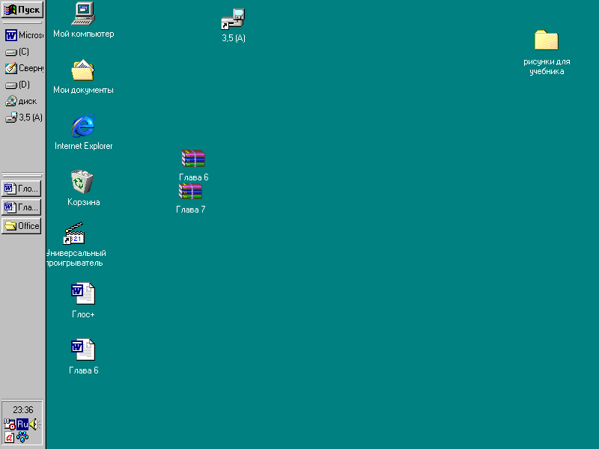Switch to the Гло... Word taskbar button
The height and width of the screenshot is (449, 599).
(22, 189)
